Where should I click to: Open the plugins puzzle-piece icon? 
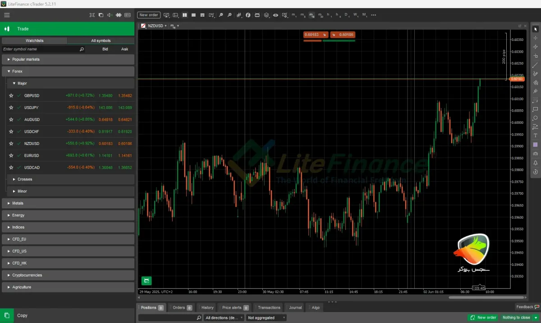[x=119, y=15]
